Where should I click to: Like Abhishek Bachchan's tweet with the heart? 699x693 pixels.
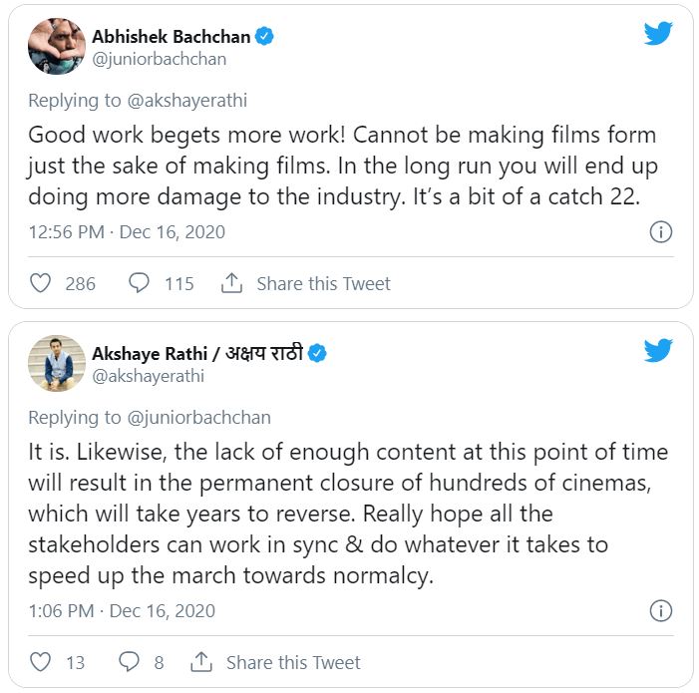tap(41, 283)
